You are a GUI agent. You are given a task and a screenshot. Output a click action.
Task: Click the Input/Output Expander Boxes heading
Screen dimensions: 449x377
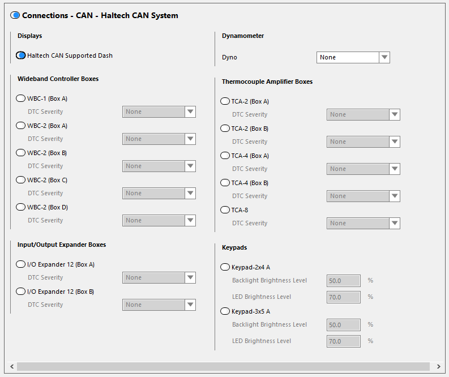pos(62,245)
